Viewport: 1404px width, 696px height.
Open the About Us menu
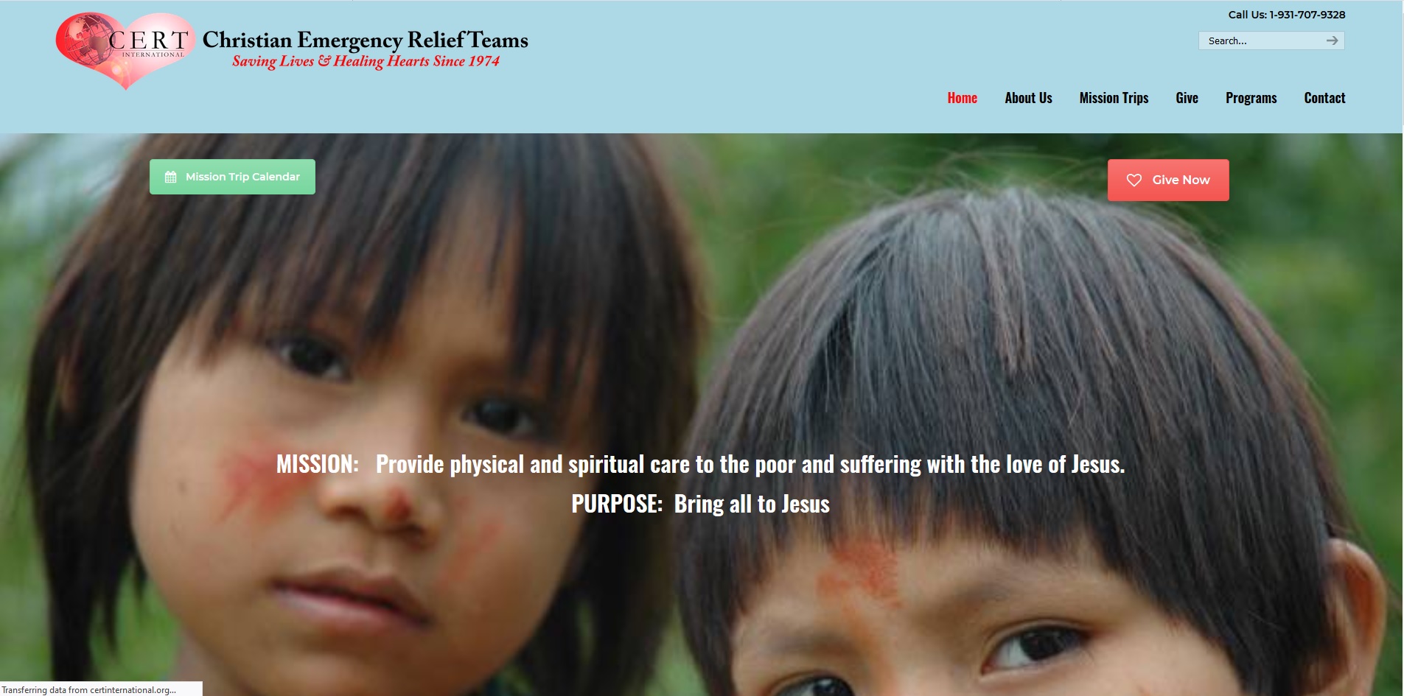coord(1028,98)
